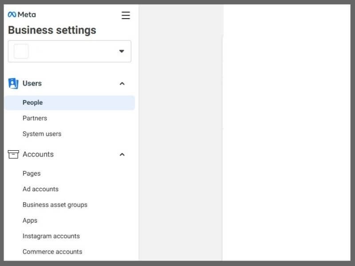Image resolution: width=355 pixels, height=266 pixels.
Task: Open the business account selector dropdown arrow
Action: click(x=122, y=51)
